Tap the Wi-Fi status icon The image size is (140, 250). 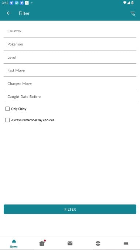(x=125, y=3)
